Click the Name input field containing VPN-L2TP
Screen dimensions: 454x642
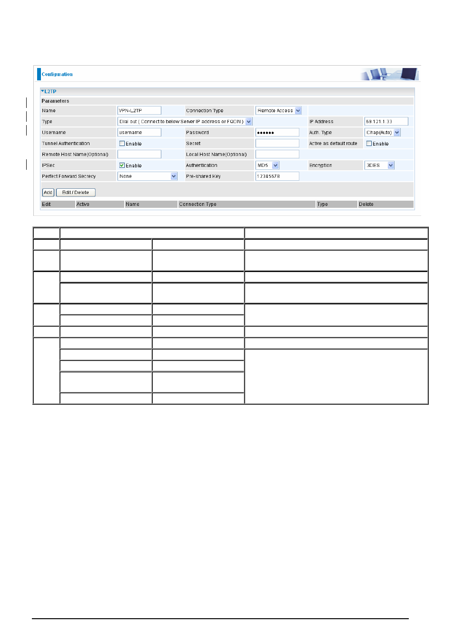click(139, 110)
